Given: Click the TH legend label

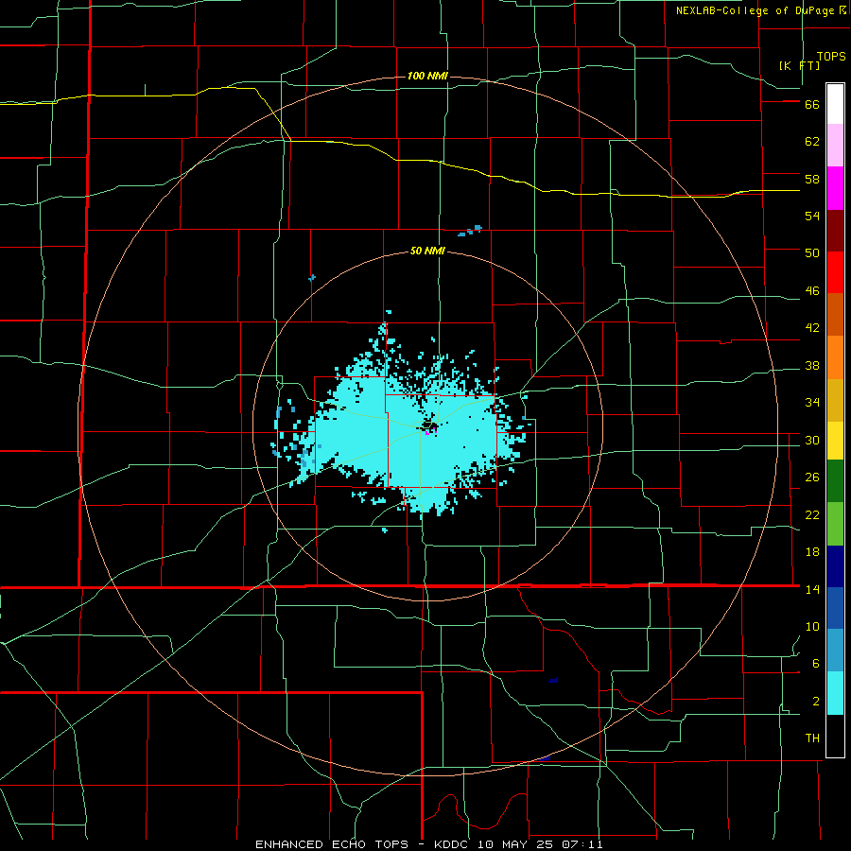Looking at the screenshot, I should pyautogui.click(x=812, y=738).
